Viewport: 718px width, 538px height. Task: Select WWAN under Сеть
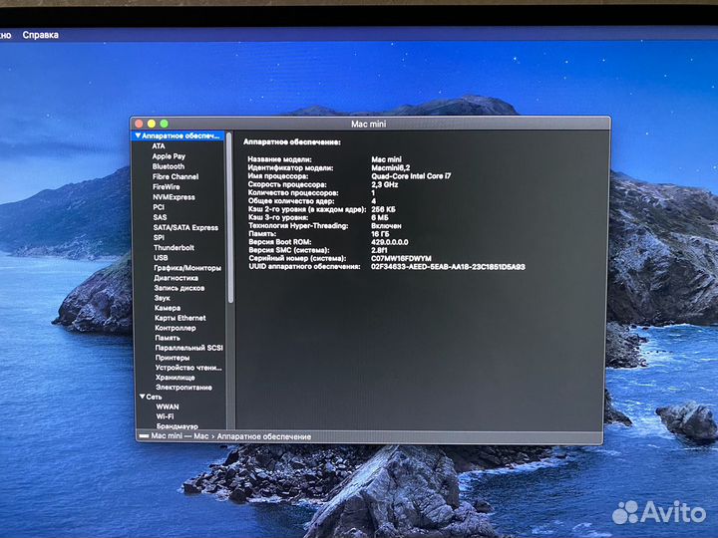[x=168, y=406]
